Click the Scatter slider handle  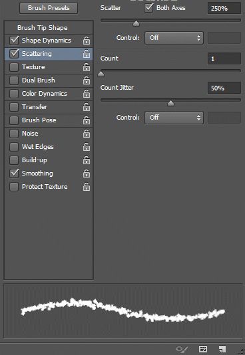tap(136, 23)
